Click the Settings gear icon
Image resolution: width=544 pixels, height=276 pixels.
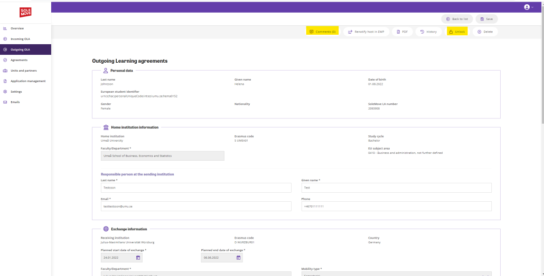pos(5,92)
